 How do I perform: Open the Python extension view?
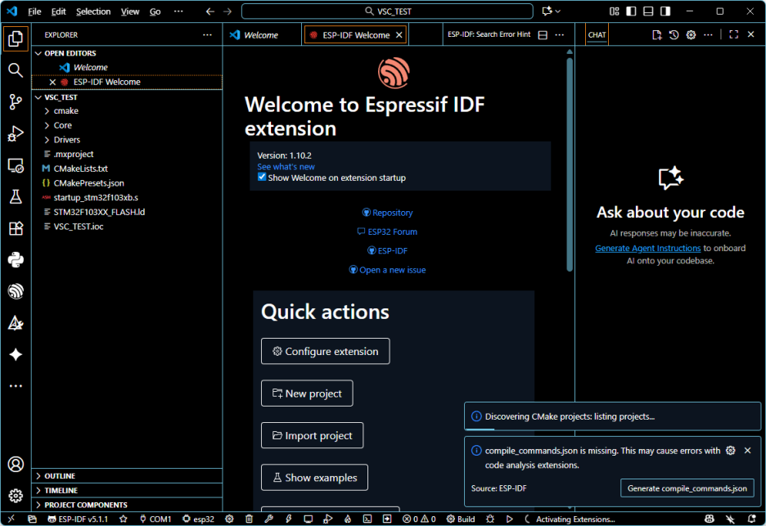16,260
